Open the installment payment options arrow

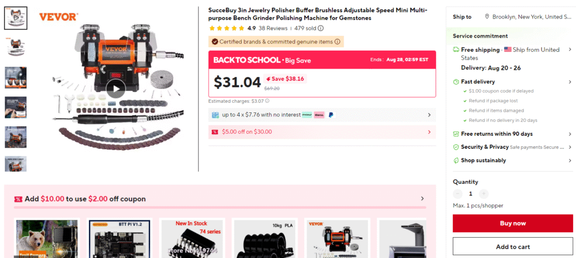pos(429,115)
